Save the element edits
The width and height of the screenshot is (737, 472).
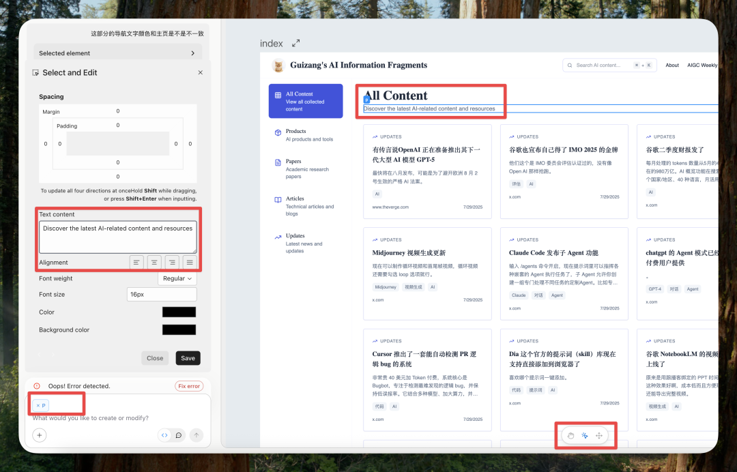[188, 358]
